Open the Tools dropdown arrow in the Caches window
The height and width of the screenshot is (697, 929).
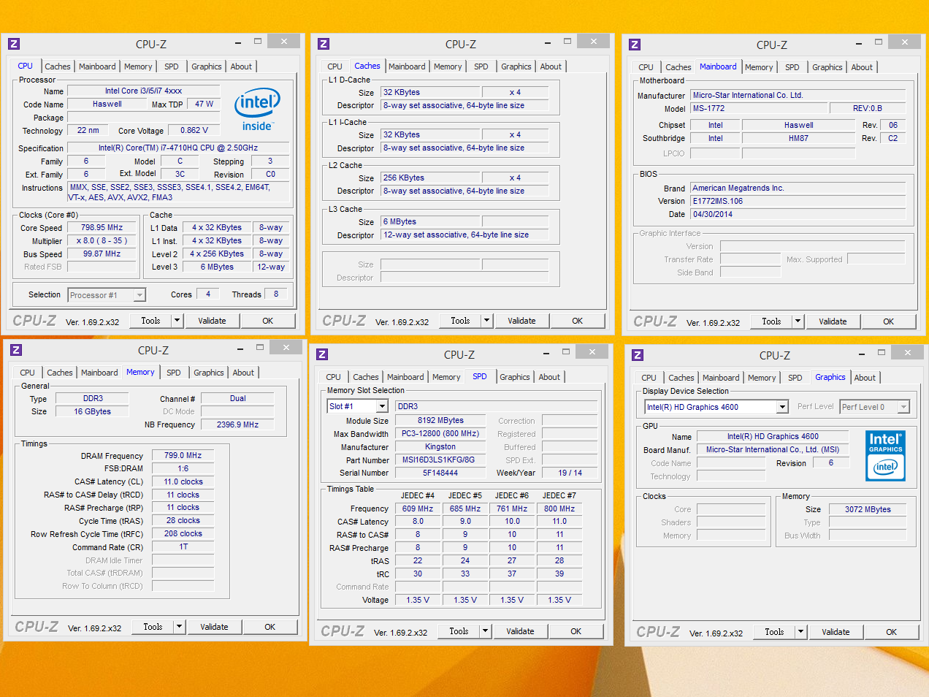486,321
